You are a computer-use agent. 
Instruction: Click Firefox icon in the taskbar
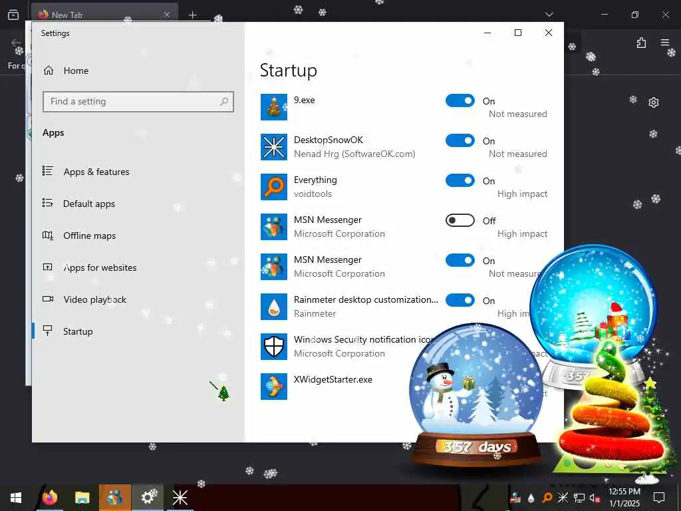pyautogui.click(x=49, y=498)
